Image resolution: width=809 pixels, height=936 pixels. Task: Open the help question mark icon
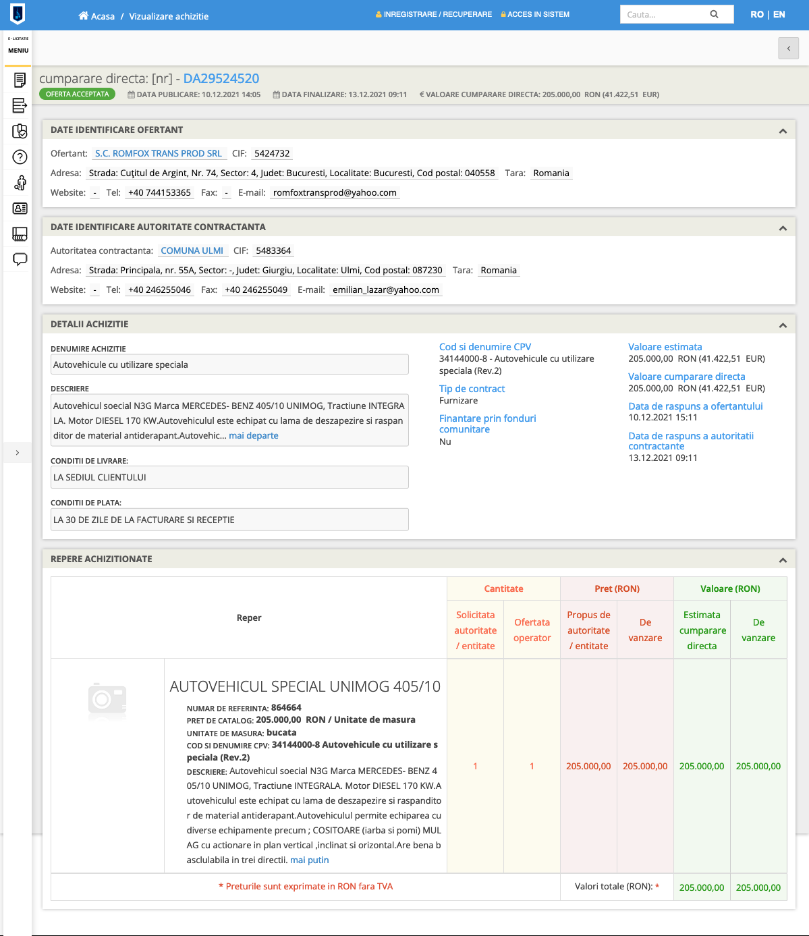20,157
